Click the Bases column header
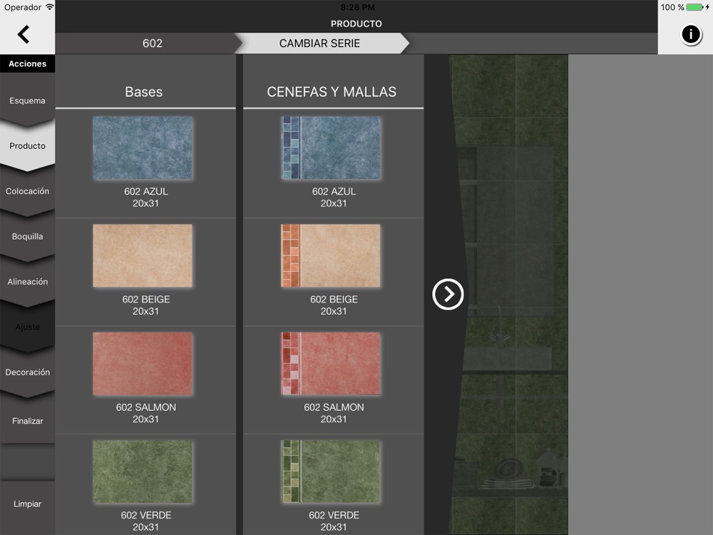Screen dimensions: 713x535 [144, 91]
